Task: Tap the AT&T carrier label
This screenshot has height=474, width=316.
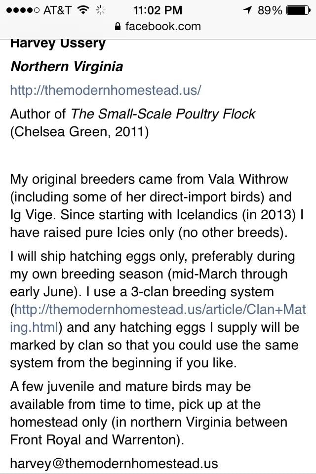Action: click(x=57, y=10)
